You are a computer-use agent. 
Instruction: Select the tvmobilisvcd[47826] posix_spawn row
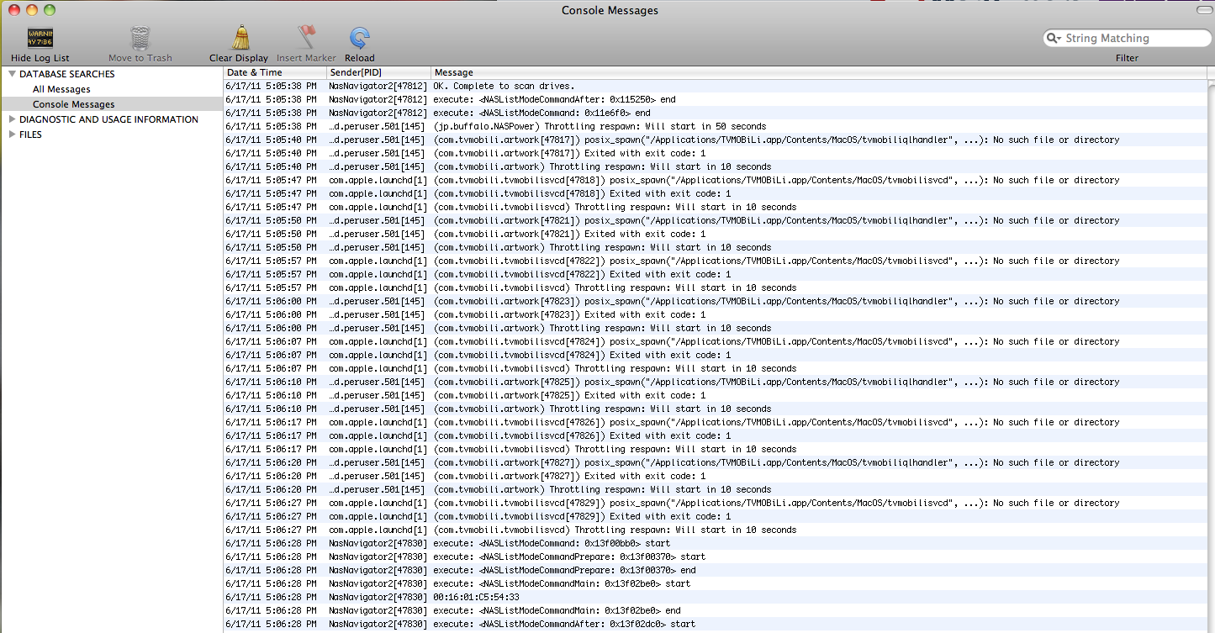[715, 422]
